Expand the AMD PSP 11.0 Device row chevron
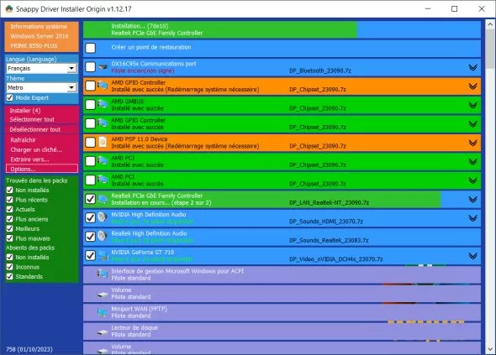Viewport: 496px width, 355px height. coord(472,143)
